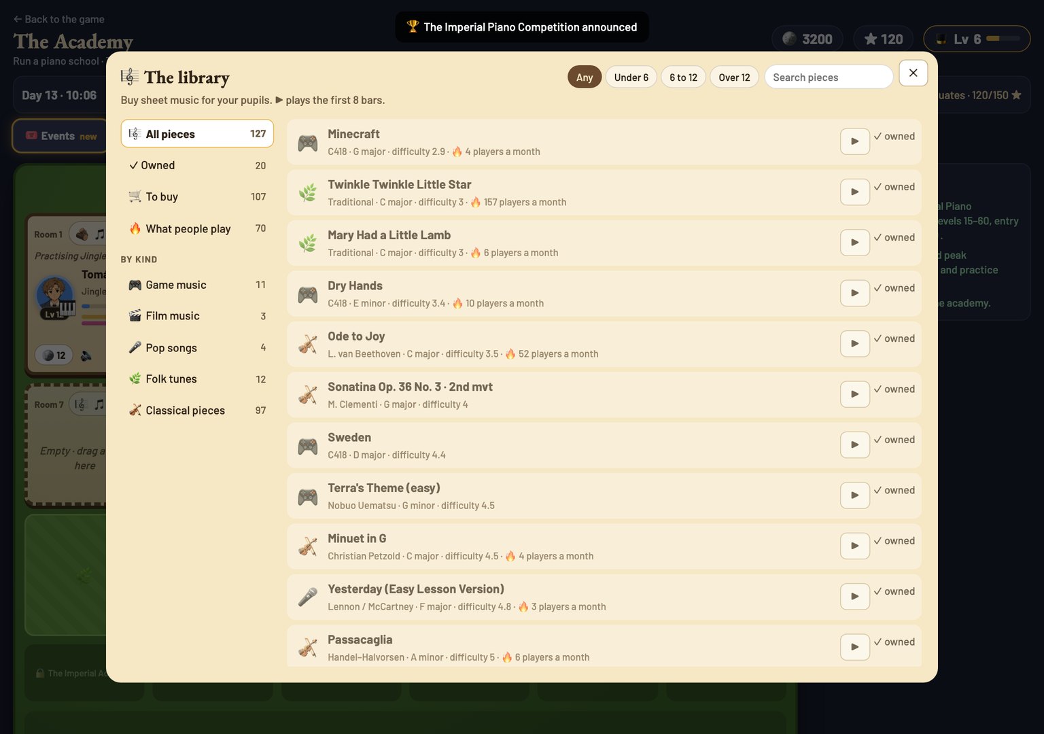Play the Minuet in G preview
This screenshot has height=734, width=1044.
coord(855,546)
